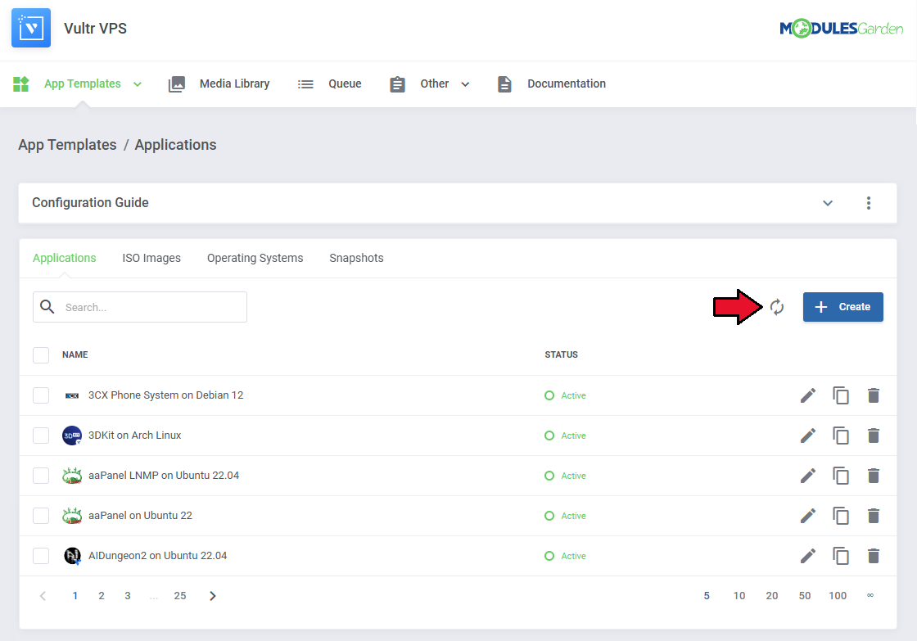Switch to the Snapshots tab

pyautogui.click(x=356, y=258)
